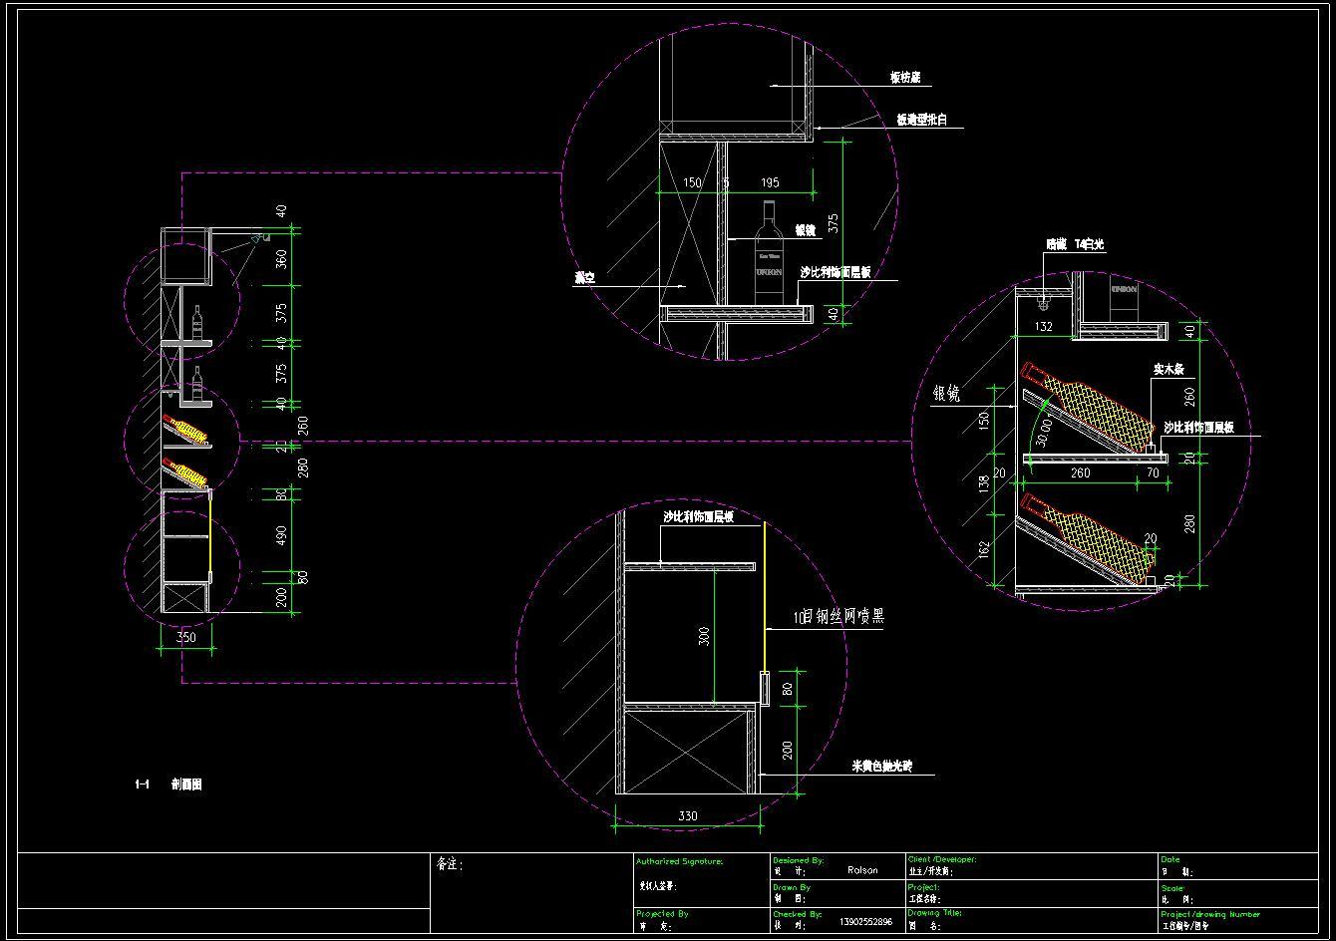Click the "1-1 剖面图" drawing title

(x=168, y=784)
